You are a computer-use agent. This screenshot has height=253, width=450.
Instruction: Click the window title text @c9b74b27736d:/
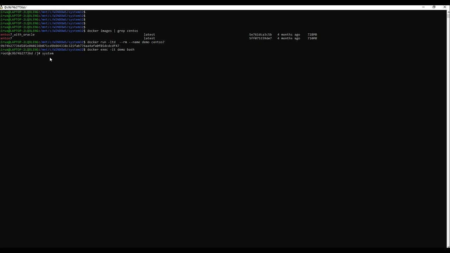coord(15,7)
